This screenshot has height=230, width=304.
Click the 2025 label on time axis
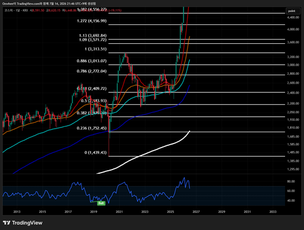pos(170,212)
